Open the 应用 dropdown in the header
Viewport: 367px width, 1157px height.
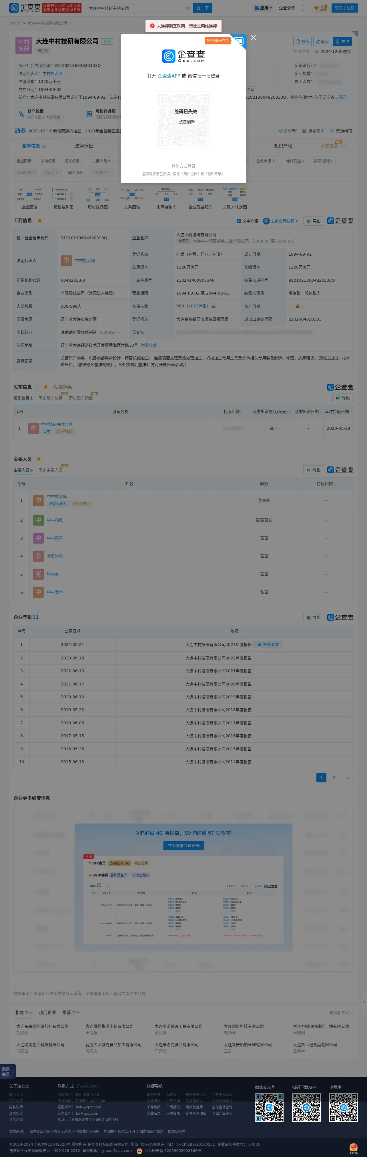click(x=263, y=8)
